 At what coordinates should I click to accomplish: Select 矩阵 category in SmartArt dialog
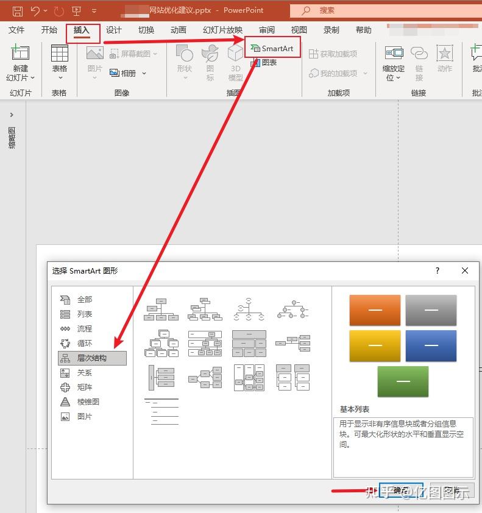[x=85, y=387]
